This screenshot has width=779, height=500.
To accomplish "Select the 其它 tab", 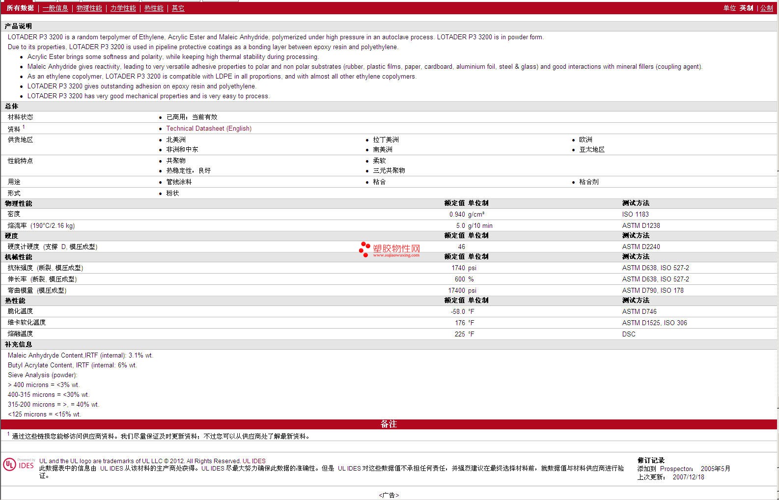I will pos(178,8).
